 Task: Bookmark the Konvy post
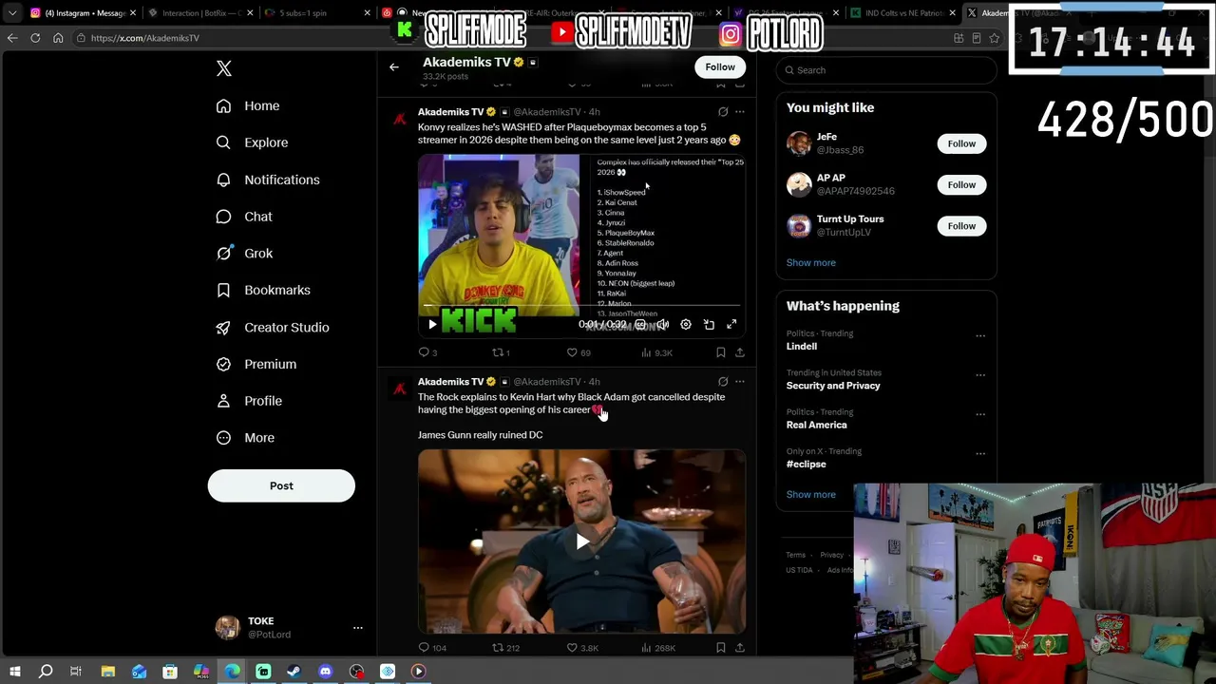pos(721,352)
